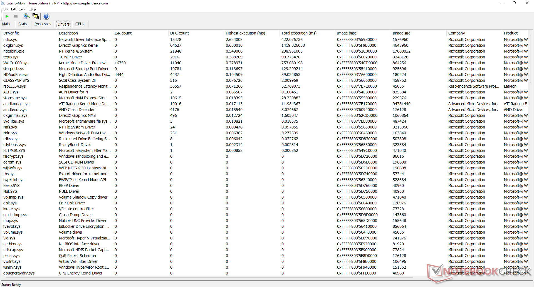Select the Ntfs.sys row
This screenshot has width=534, height=287.
(x=264, y=127)
